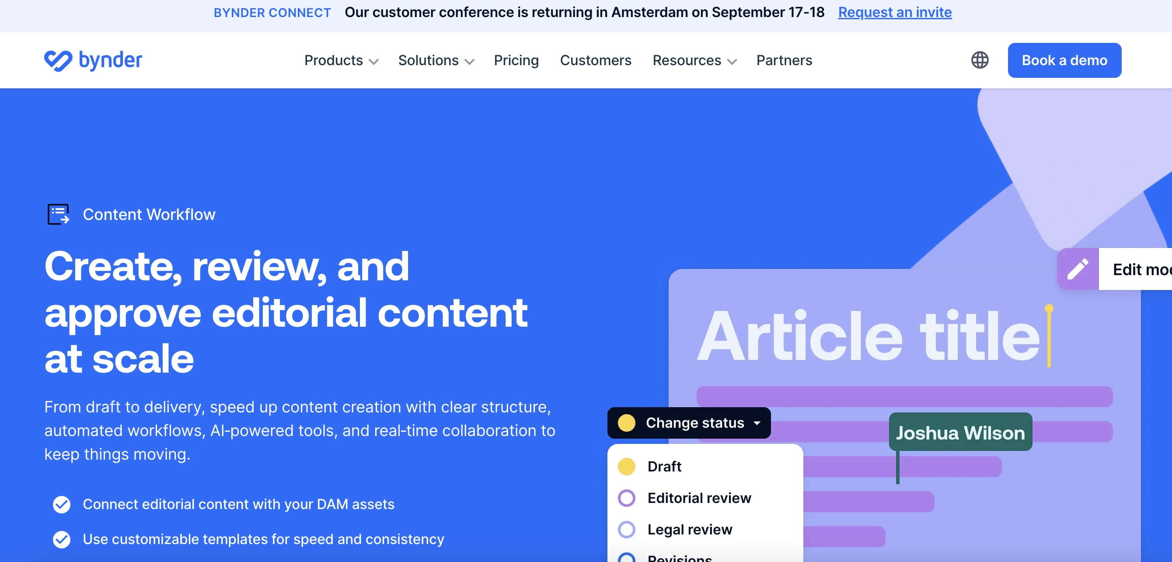
Task: Click the From draft to delivery paragraph
Action: point(300,430)
